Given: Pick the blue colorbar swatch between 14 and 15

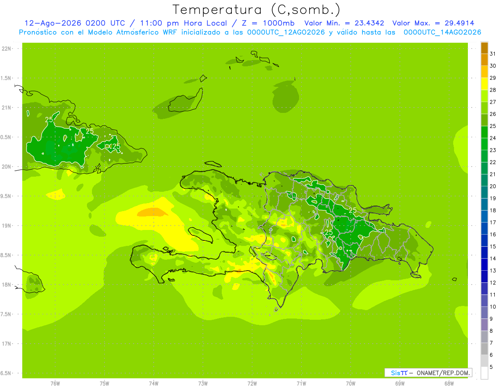Looking at the screenshot, I should 484,253.
